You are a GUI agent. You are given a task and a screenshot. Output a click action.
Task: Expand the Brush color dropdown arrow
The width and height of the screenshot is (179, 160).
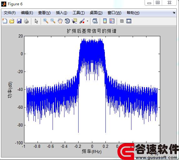click(x=87, y=21)
